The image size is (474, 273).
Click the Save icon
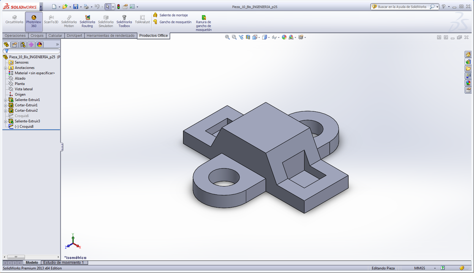[76, 7]
